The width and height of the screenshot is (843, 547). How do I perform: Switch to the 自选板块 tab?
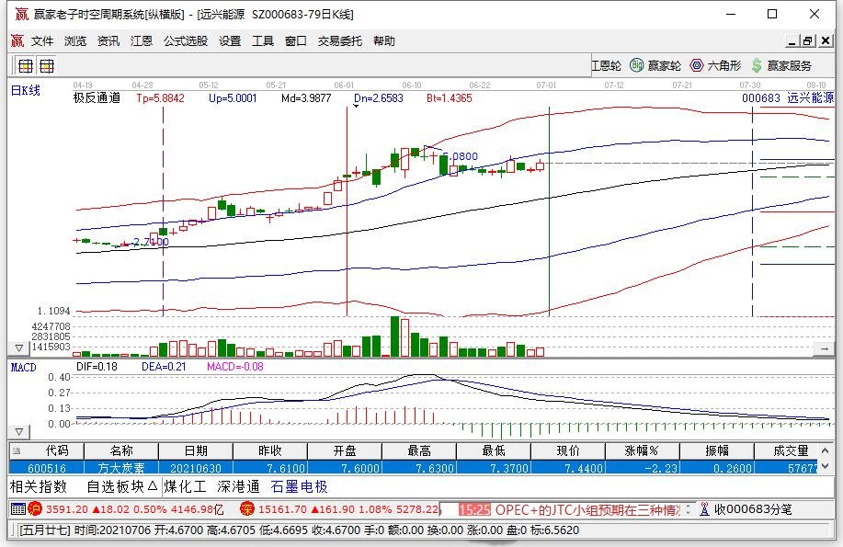point(122,486)
